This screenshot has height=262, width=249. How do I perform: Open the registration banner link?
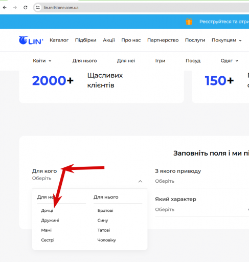pos(224,21)
